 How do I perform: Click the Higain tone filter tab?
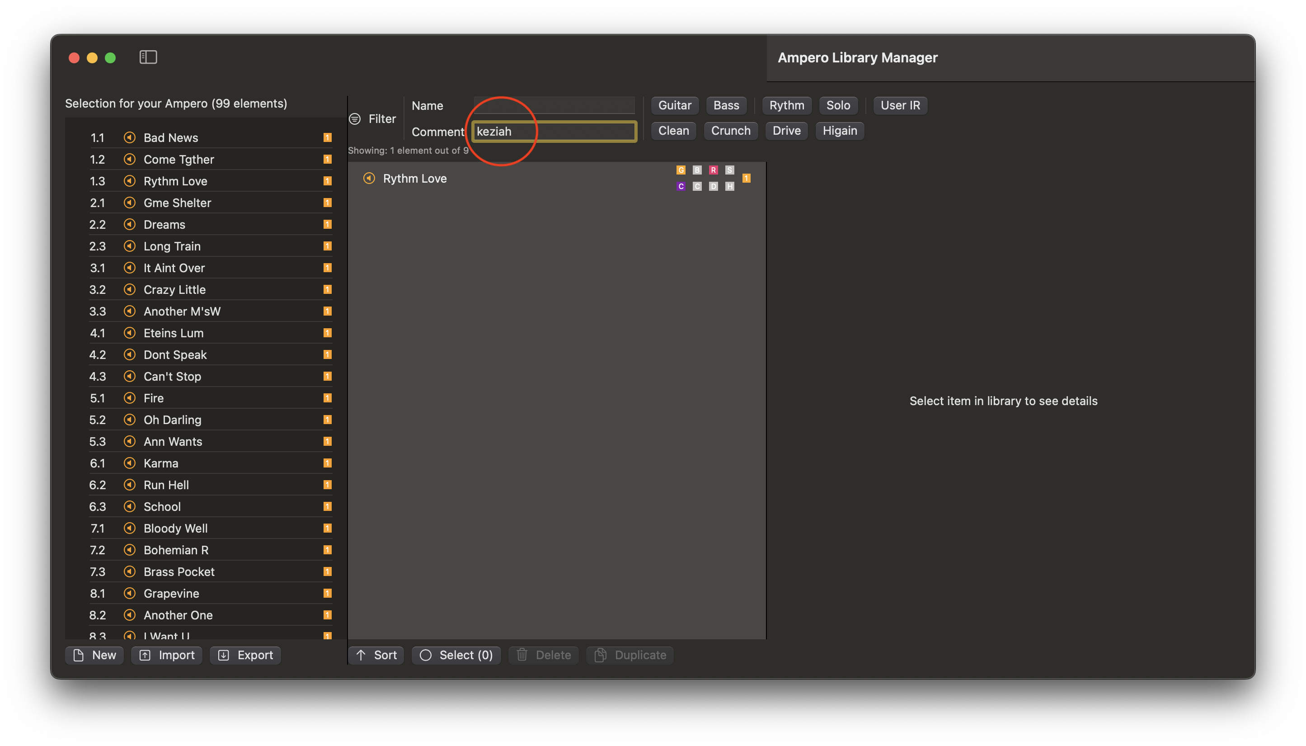pyautogui.click(x=840, y=130)
